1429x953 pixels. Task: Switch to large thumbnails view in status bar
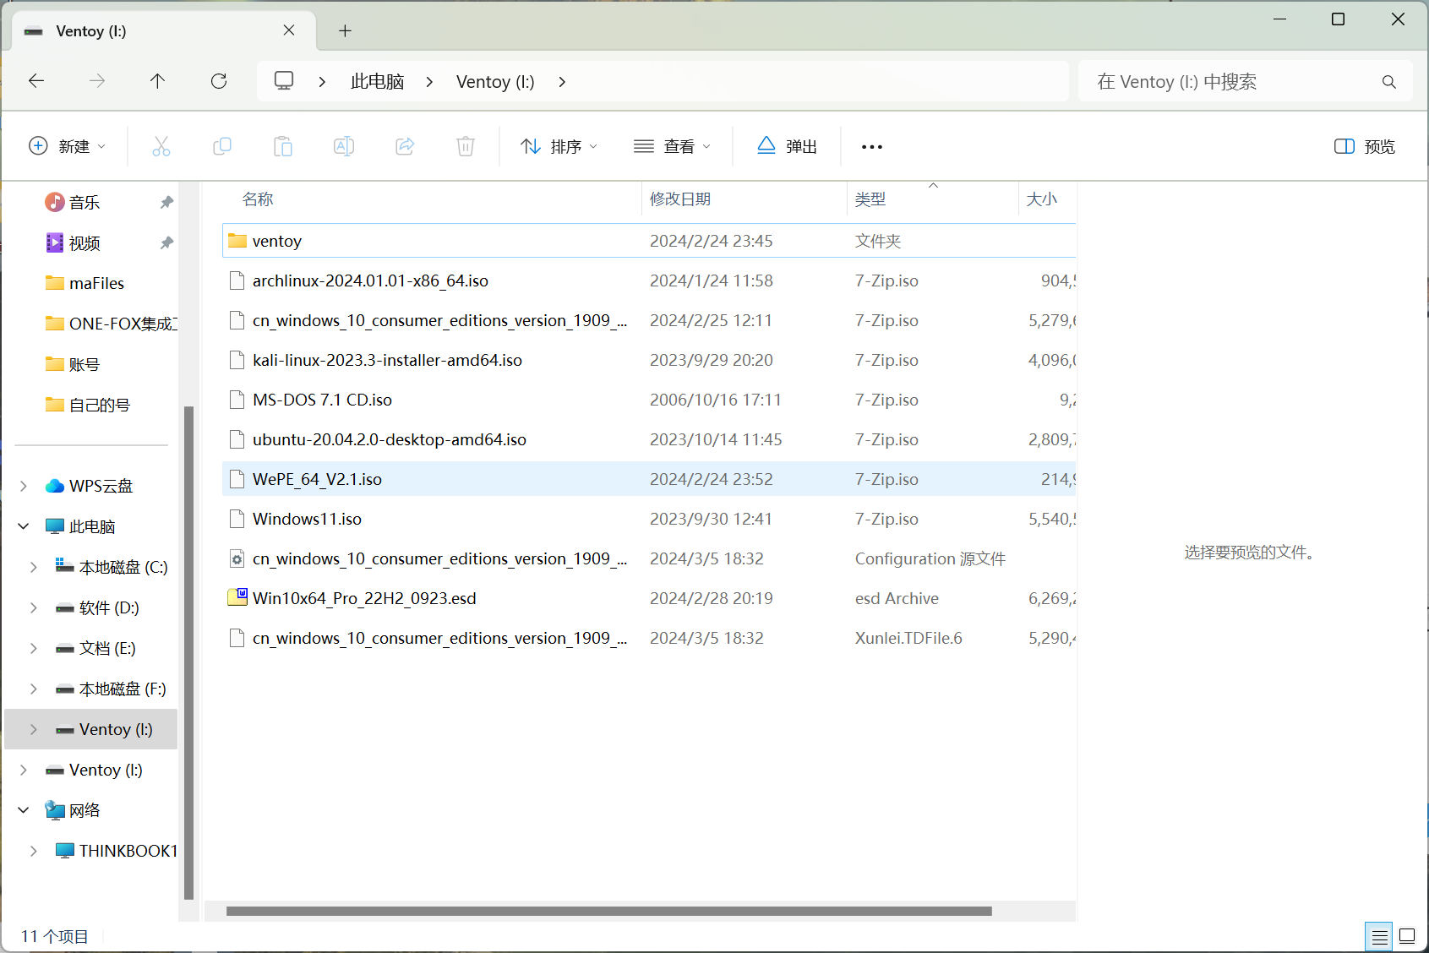coord(1407,935)
